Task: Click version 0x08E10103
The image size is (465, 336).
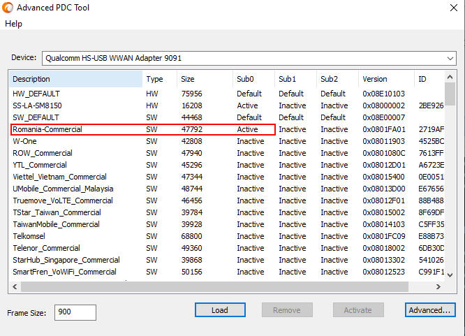Action: coord(384,94)
